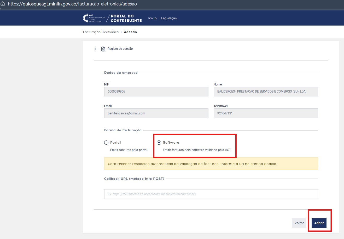Select the Software billing radio button
The width and height of the screenshot is (344, 239).
click(x=159, y=143)
